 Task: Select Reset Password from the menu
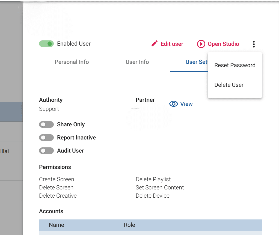[x=235, y=65]
